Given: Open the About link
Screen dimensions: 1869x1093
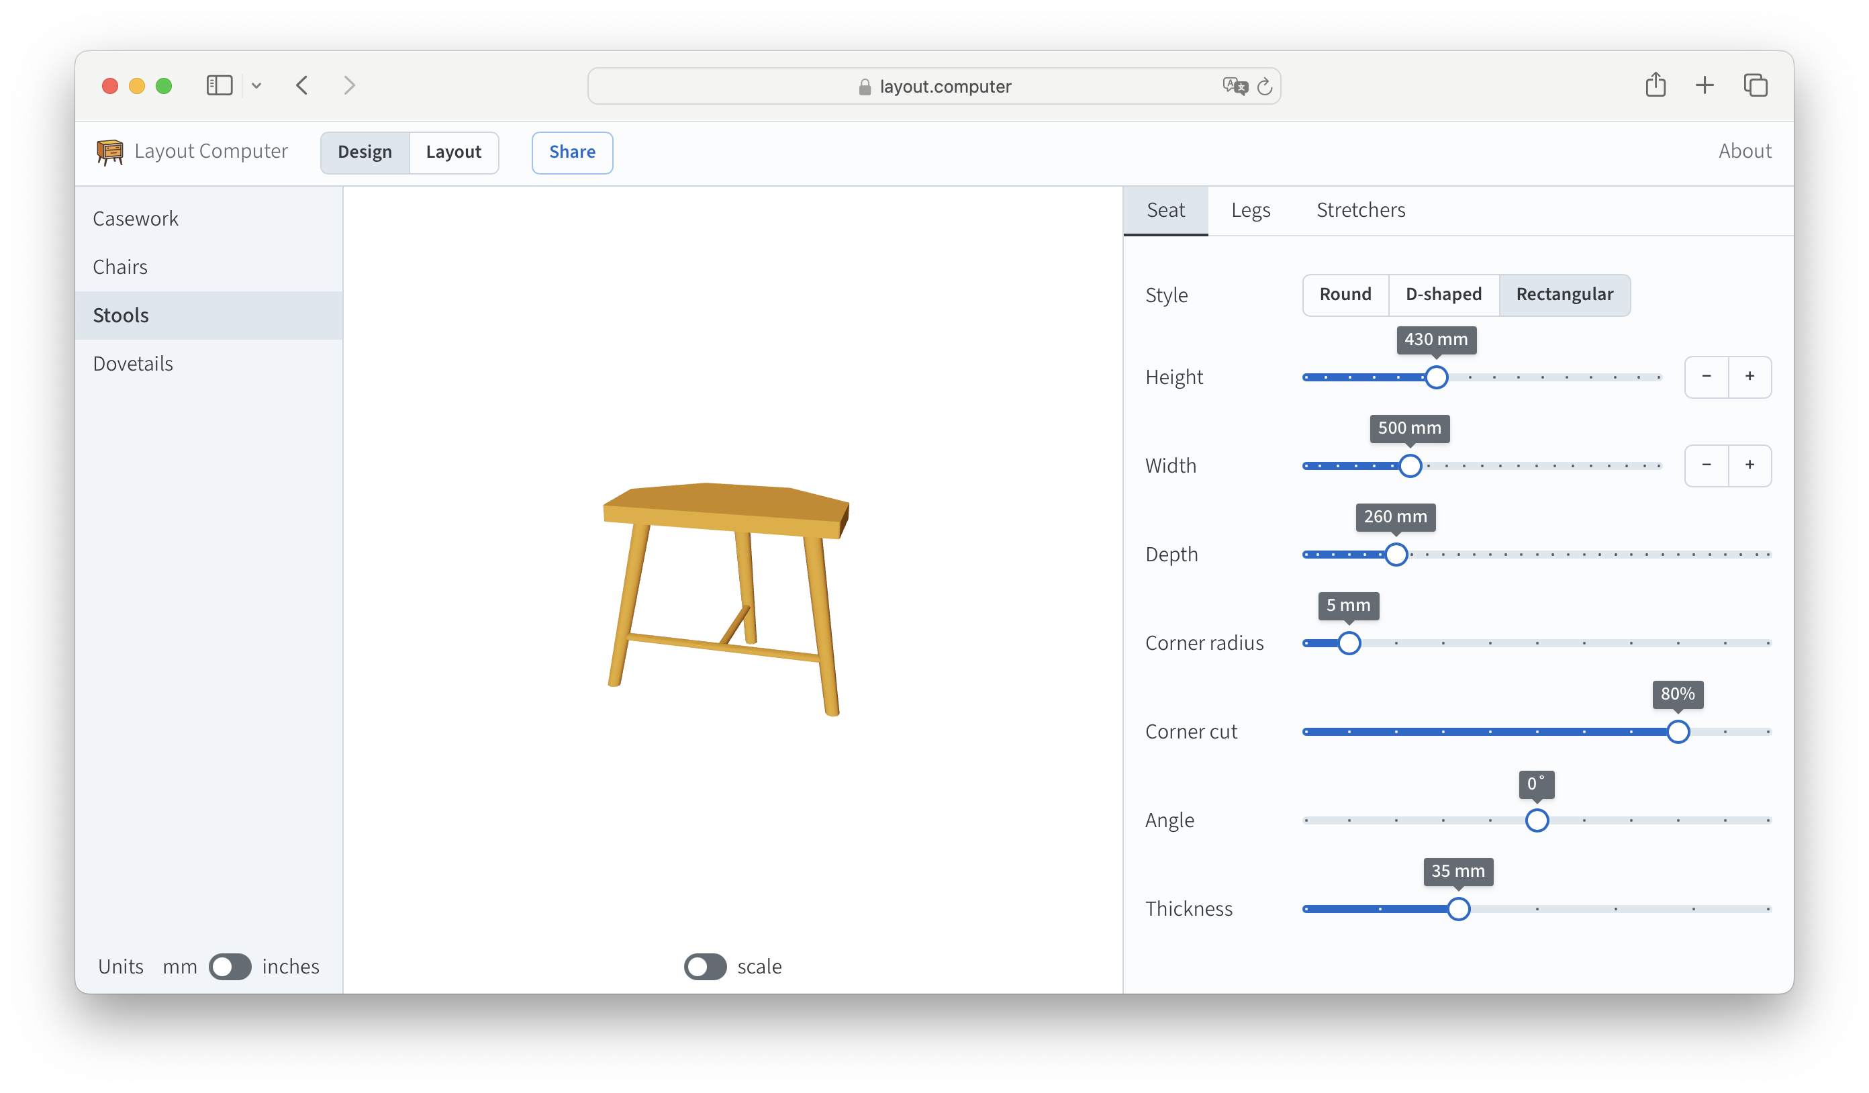Looking at the screenshot, I should coord(1744,151).
